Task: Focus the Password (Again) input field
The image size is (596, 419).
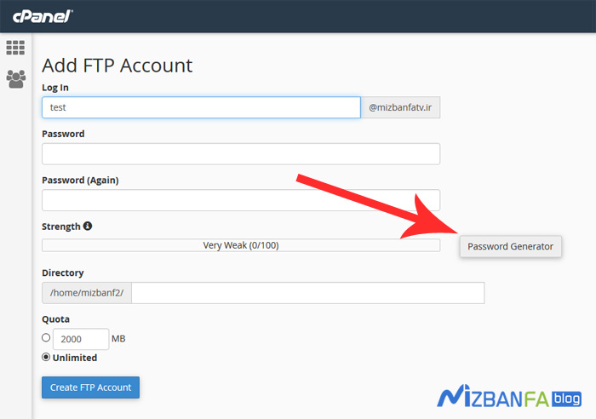Action: point(241,200)
